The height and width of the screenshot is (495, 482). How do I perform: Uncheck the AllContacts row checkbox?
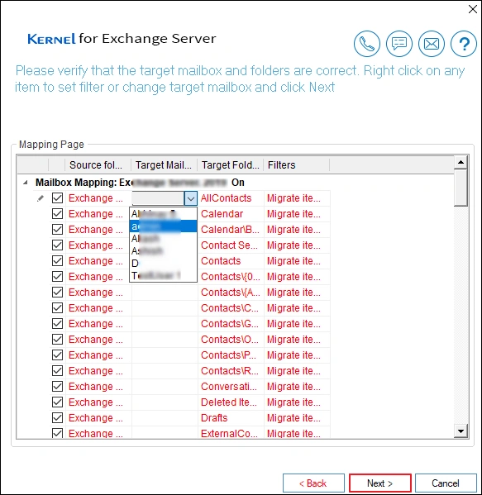coord(58,198)
